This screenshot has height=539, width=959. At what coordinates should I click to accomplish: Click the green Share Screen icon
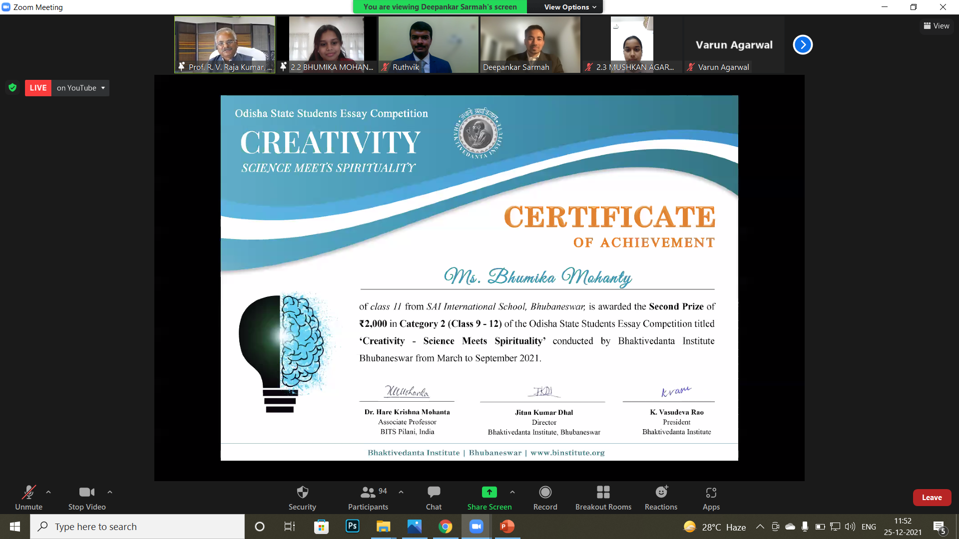pyautogui.click(x=489, y=493)
